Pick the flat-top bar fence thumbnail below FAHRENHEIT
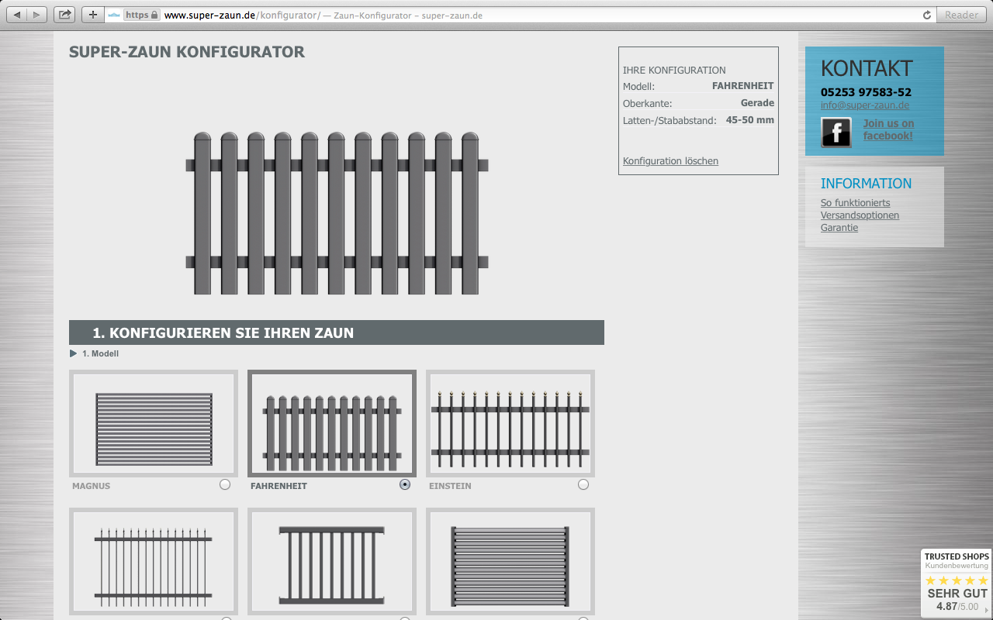 (332, 561)
